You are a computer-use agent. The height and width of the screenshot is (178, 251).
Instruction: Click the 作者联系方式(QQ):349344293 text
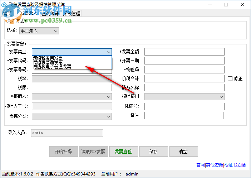tap(66, 174)
